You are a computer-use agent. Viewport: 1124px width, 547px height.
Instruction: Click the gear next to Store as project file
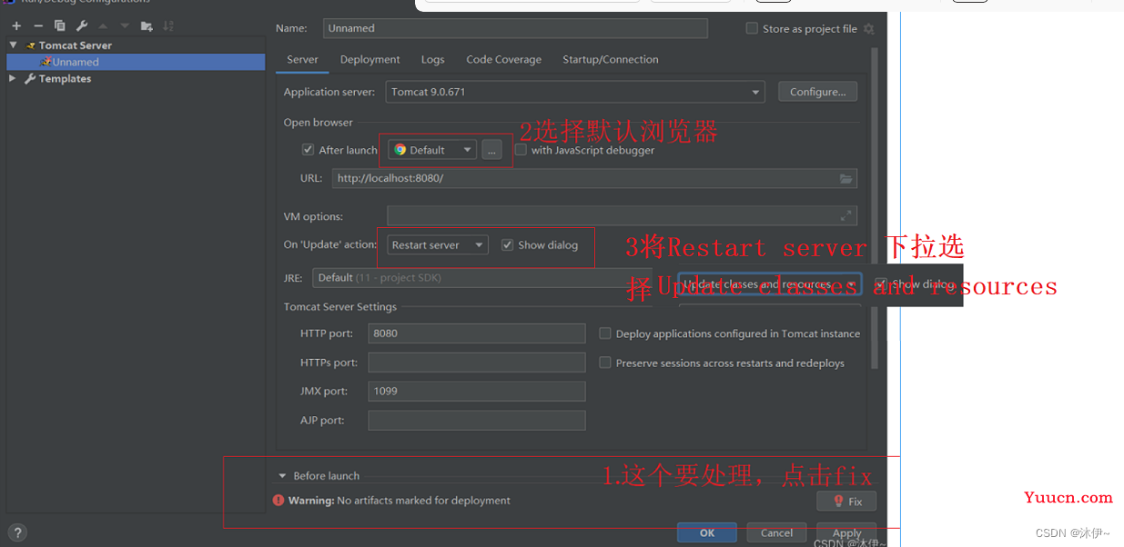click(x=869, y=29)
